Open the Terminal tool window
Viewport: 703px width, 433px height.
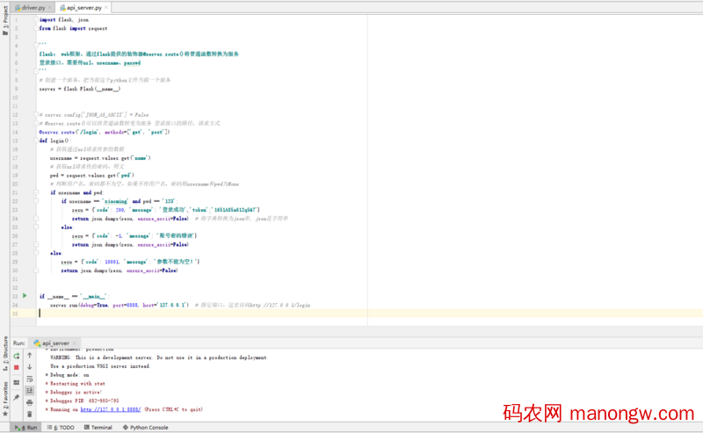(x=98, y=428)
